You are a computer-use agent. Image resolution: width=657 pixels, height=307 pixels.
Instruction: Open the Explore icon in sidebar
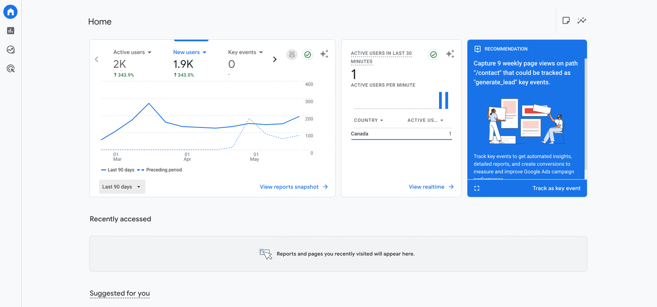11,50
